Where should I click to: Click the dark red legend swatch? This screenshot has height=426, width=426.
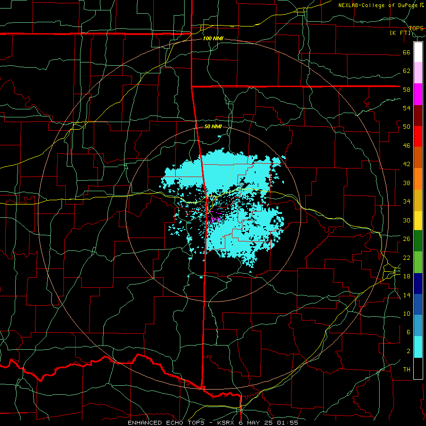pos(418,115)
